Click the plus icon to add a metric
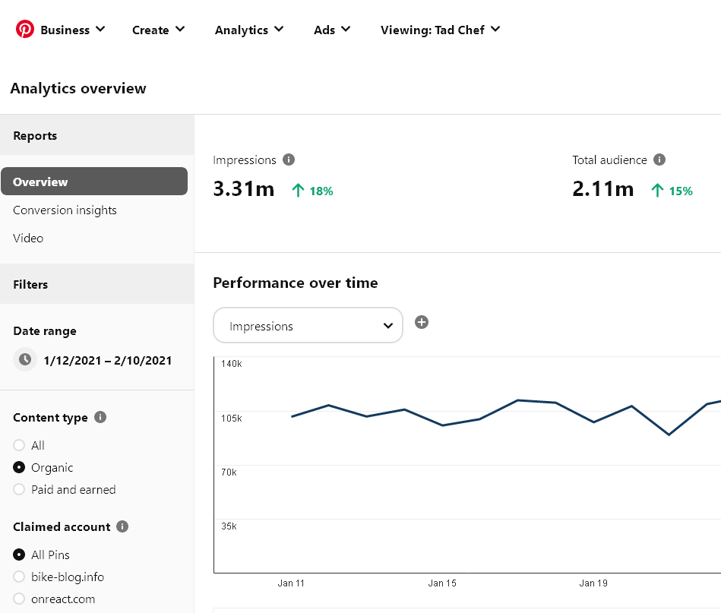Viewport: 721px width, 613px height. (422, 322)
